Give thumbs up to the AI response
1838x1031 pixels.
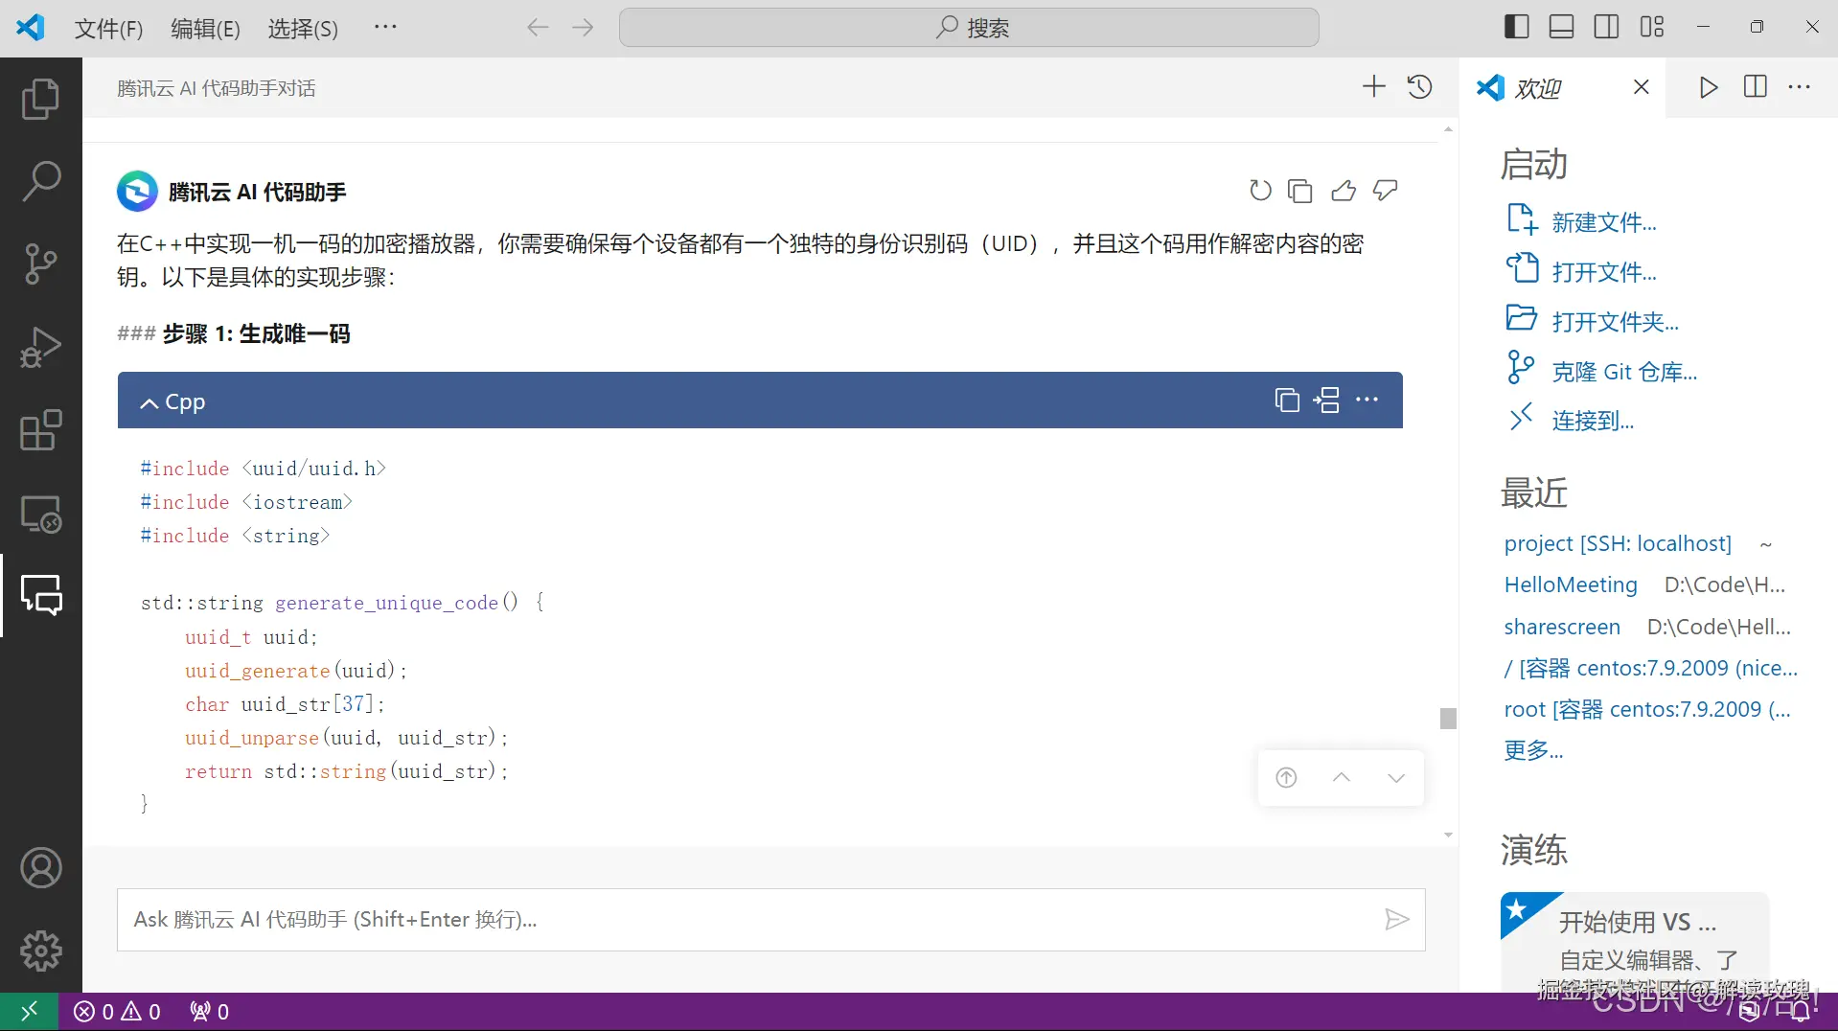tap(1344, 191)
